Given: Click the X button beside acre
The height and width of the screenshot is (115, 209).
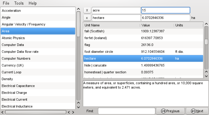Looking at the screenshot, I should pos(87,10).
